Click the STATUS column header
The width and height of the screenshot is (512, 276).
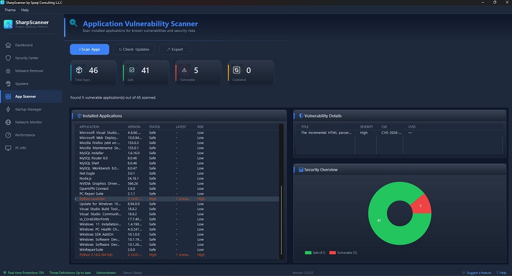pos(155,127)
